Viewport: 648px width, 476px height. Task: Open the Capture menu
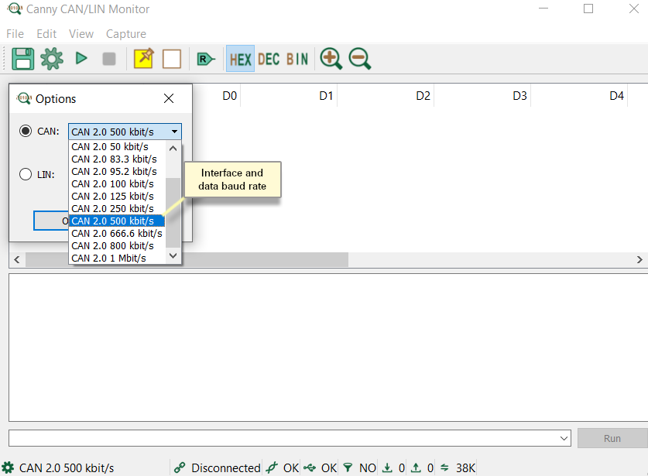click(126, 34)
